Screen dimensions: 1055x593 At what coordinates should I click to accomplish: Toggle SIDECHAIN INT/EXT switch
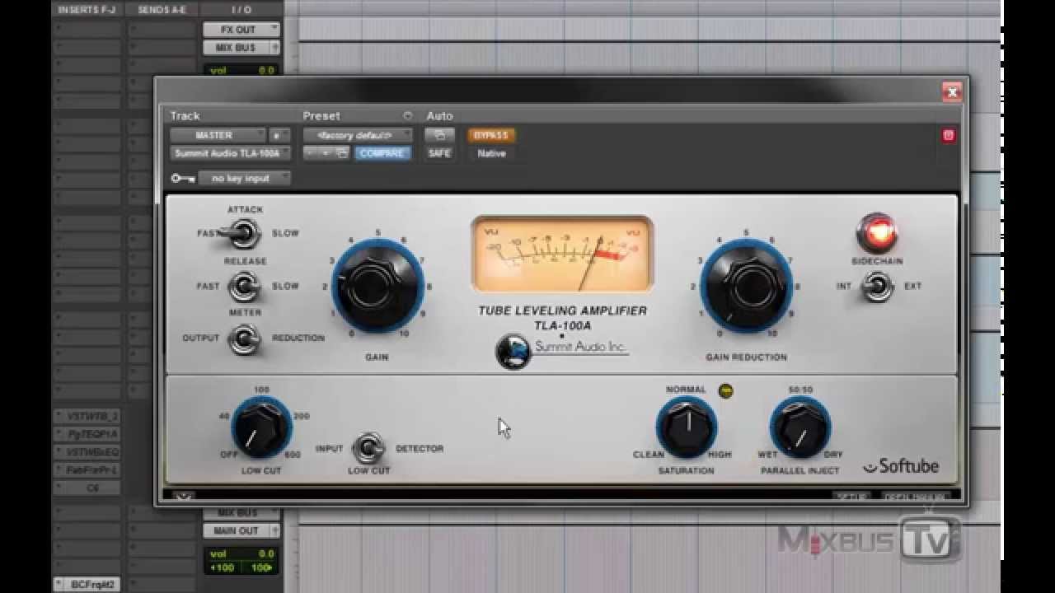(877, 287)
